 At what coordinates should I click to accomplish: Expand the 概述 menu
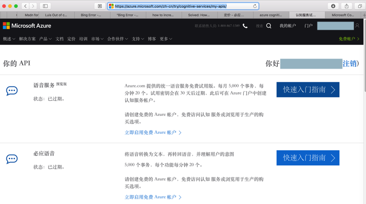pyautogui.click(x=9, y=39)
